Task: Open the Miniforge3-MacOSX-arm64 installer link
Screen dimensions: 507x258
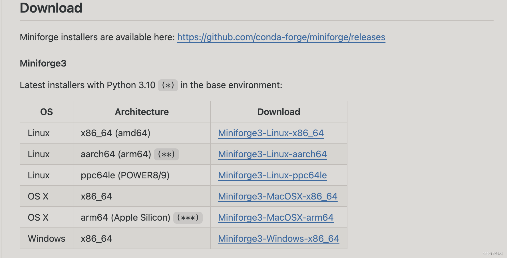Action: pos(275,217)
